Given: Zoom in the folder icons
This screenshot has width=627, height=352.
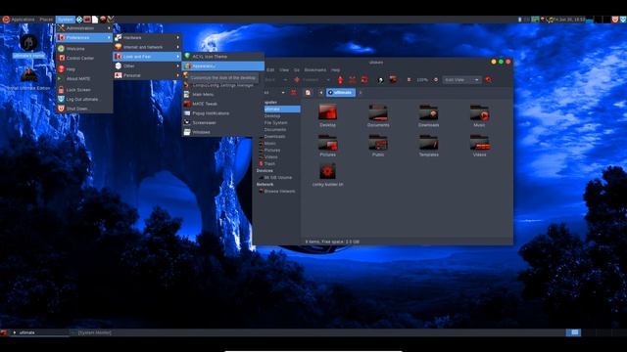Looking at the screenshot, I should pos(435,80).
